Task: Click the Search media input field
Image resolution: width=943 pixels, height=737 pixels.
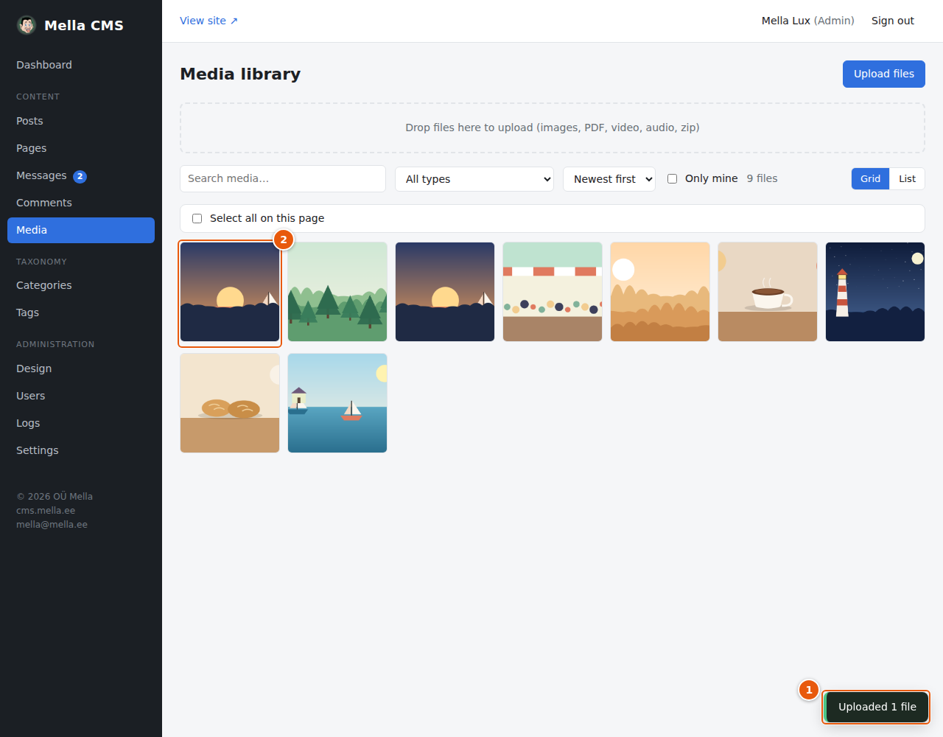Action: (x=283, y=178)
